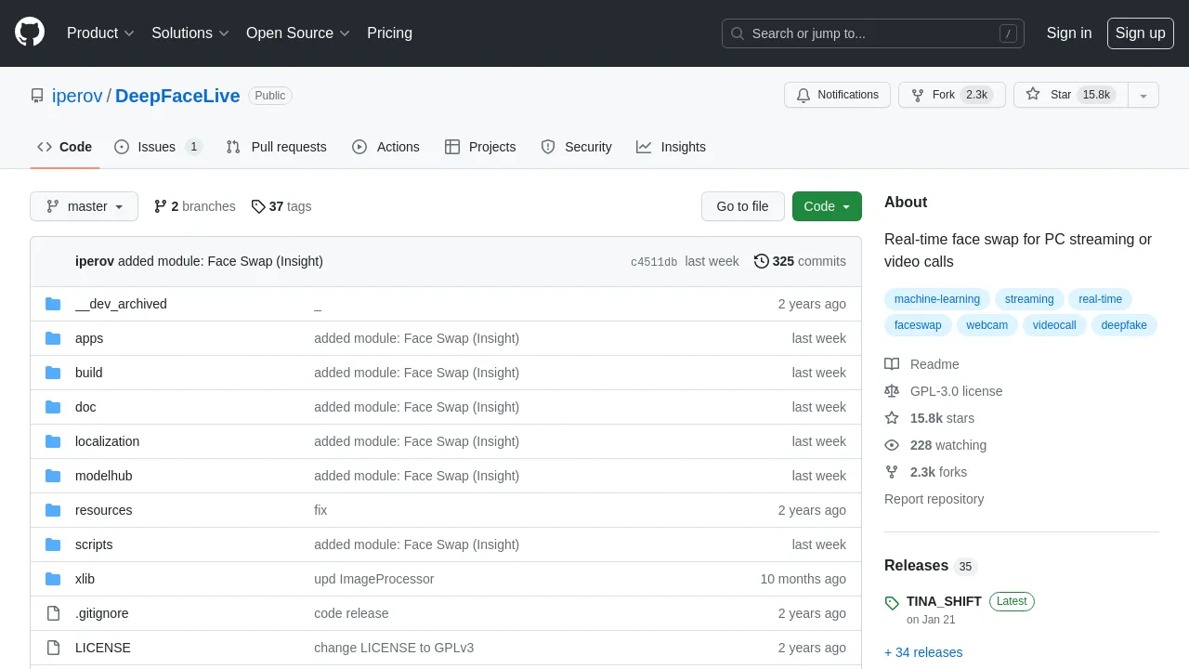Image resolution: width=1189 pixels, height=669 pixels.
Task: Star the repository
Action: point(1070,95)
